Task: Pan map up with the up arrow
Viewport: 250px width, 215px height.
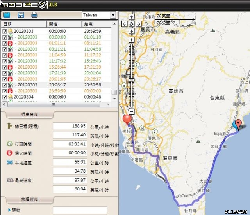Action: [x=131, y=17]
